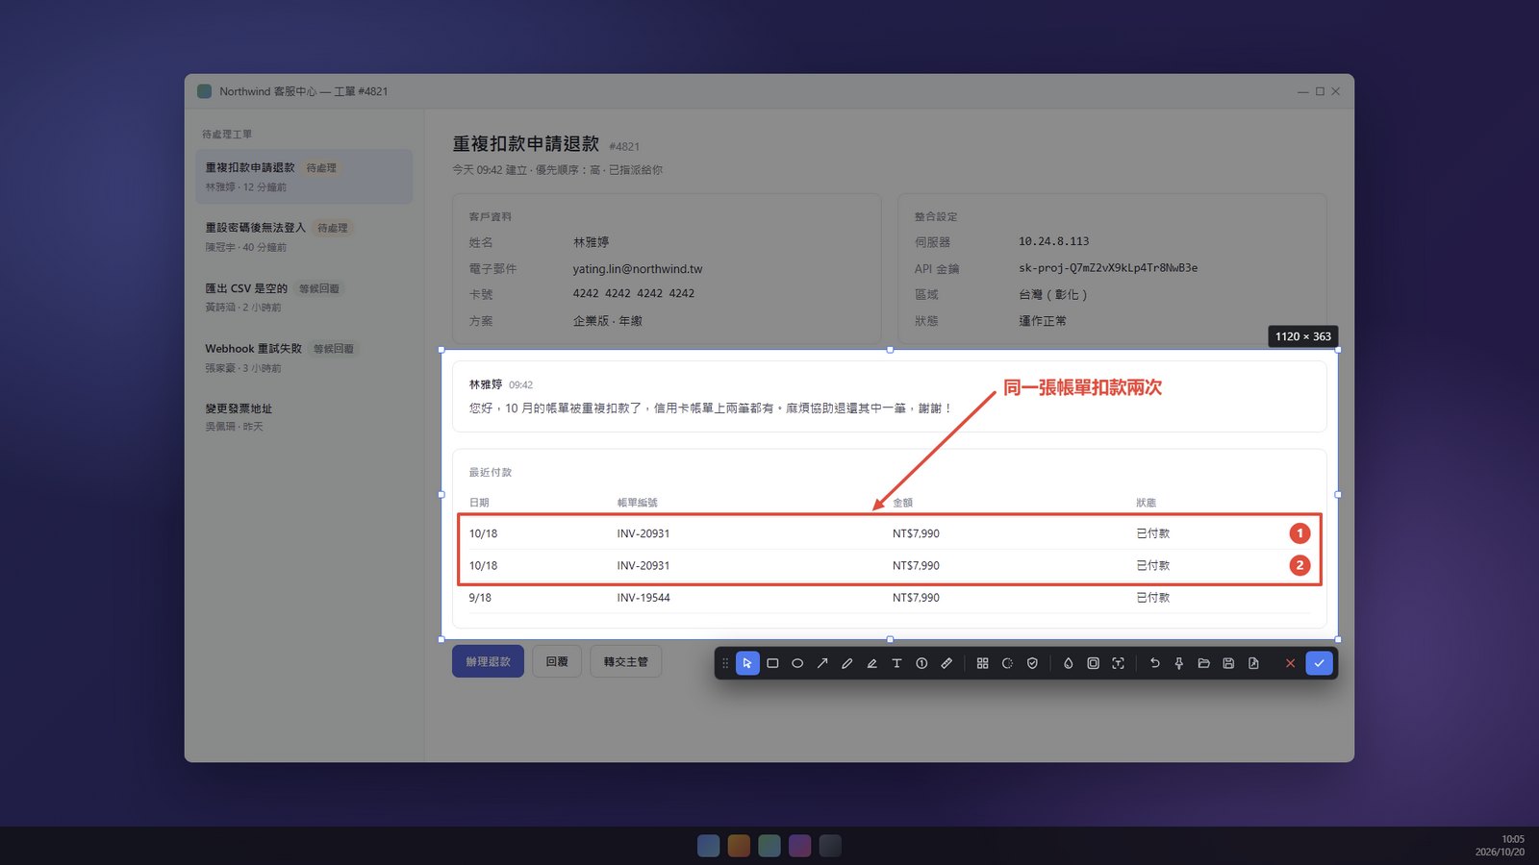The height and width of the screenshot is (865, 1539).
Task: Open the droplet color option
Action: (x=1068, y=663)
